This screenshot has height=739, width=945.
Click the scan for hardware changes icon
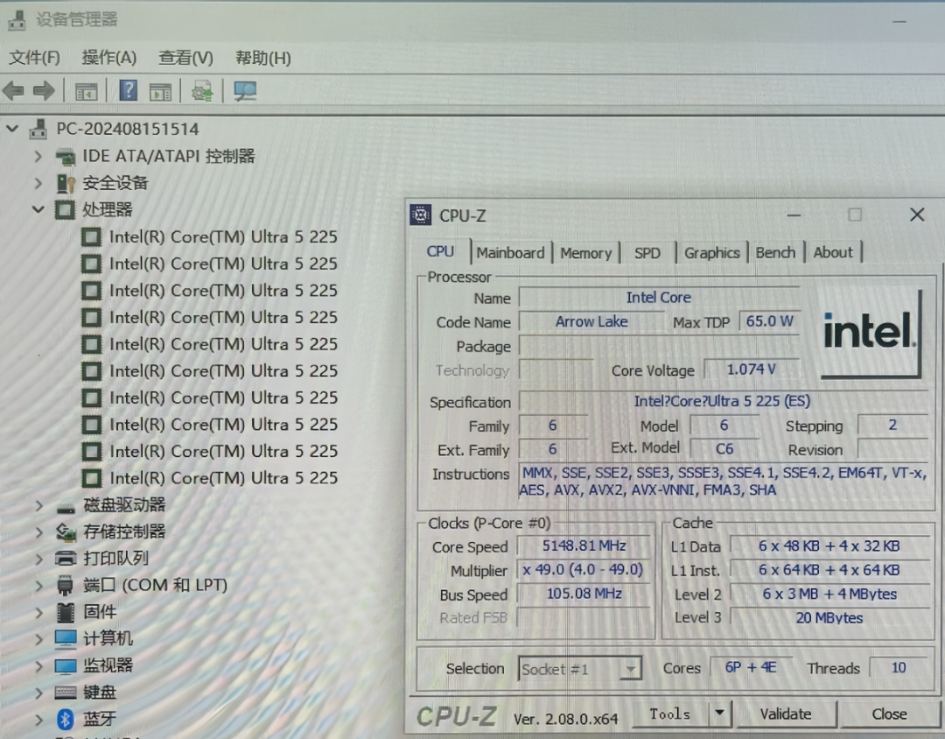[245, 91]
